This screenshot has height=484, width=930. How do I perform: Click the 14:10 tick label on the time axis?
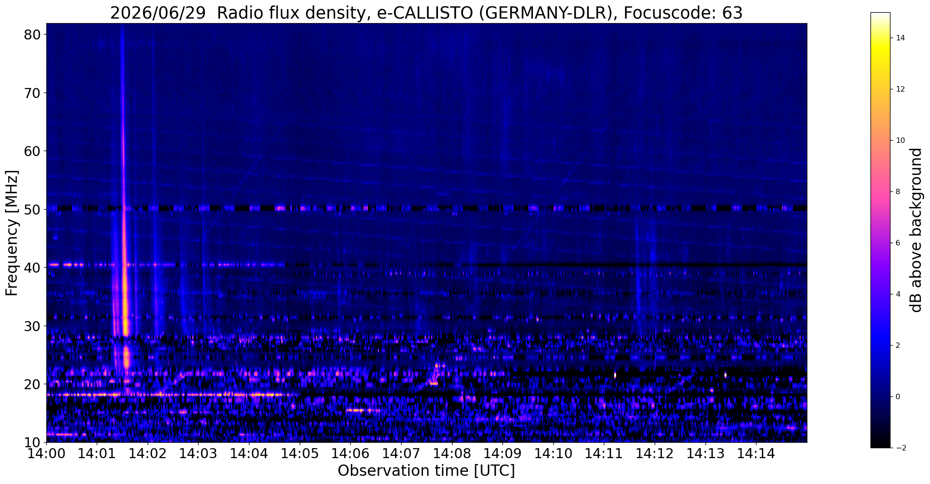[553, 454]
